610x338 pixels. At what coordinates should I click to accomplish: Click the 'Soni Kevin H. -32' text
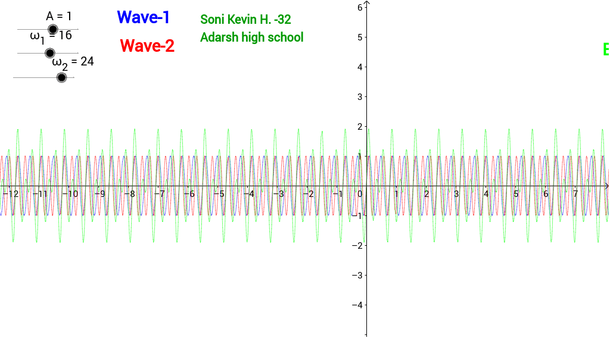click(245, 20)
